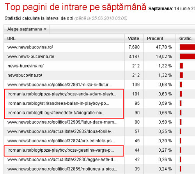
Task: Open the Alege saptamana dropdown
Action: tap(27, 29)
